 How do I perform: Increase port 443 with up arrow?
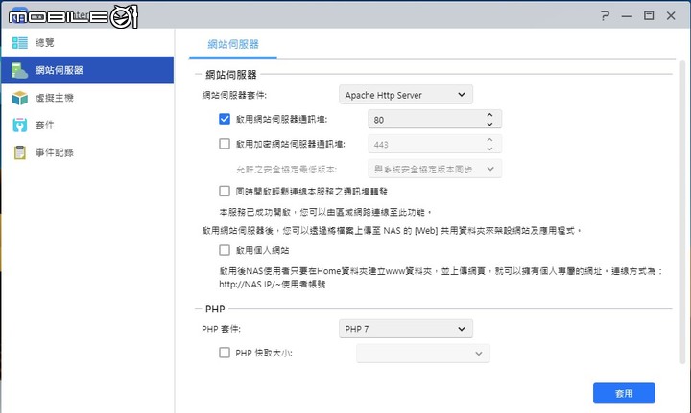click(x=489, y=140)
